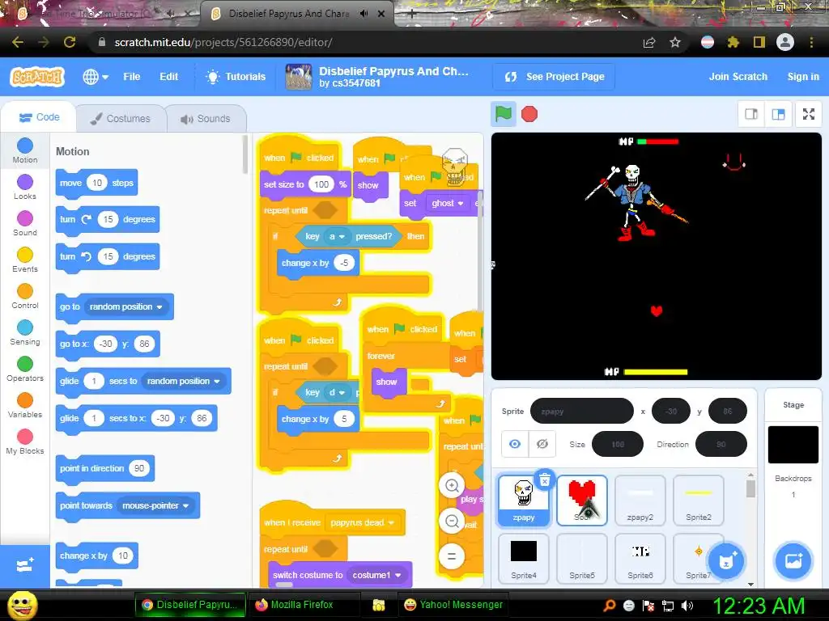Viewport: 829px width, 621px height.
Task: Click the Scratch logo
Action: click(37, 77)
